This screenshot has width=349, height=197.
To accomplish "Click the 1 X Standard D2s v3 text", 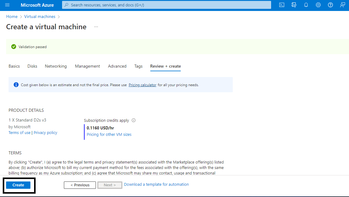I will 27,120.
